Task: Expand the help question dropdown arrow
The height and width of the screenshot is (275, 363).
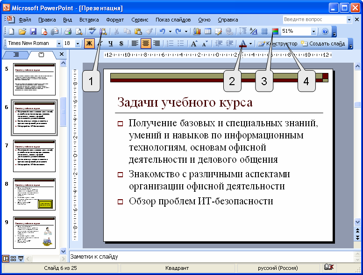Action: (349, 20)
